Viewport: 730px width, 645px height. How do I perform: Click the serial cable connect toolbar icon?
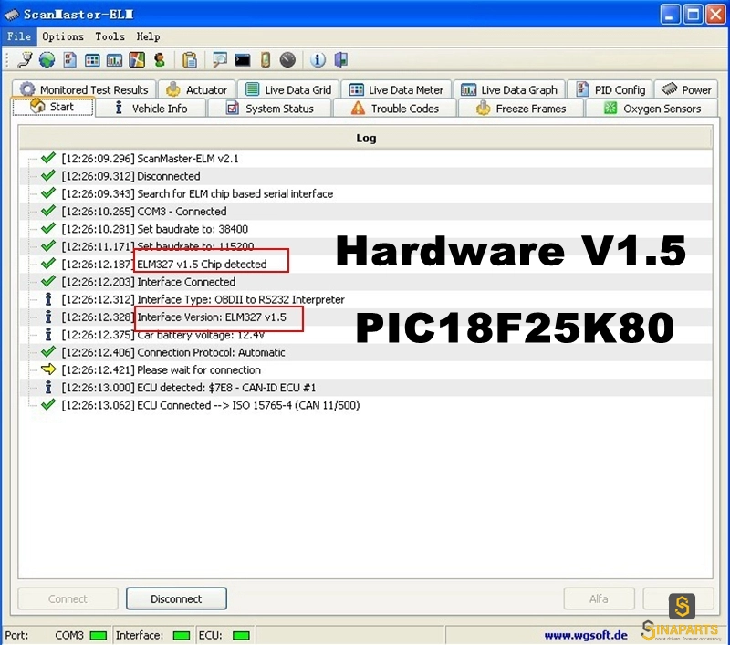tap(25, 59)
